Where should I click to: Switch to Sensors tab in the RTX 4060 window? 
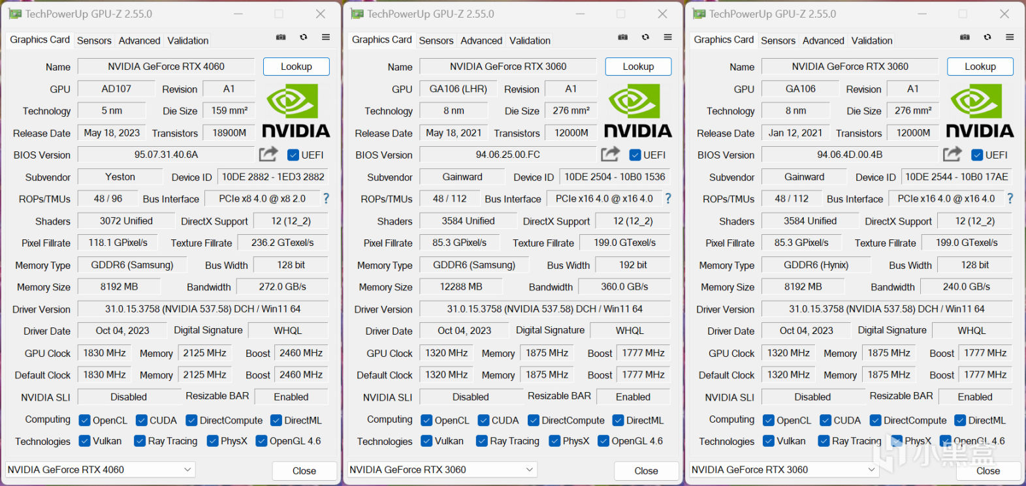coord(94,40)
